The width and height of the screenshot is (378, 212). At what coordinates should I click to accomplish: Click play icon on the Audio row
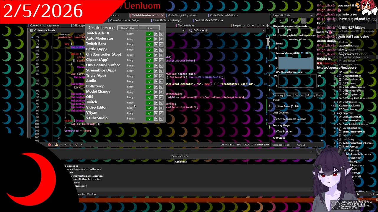point(156,82)
